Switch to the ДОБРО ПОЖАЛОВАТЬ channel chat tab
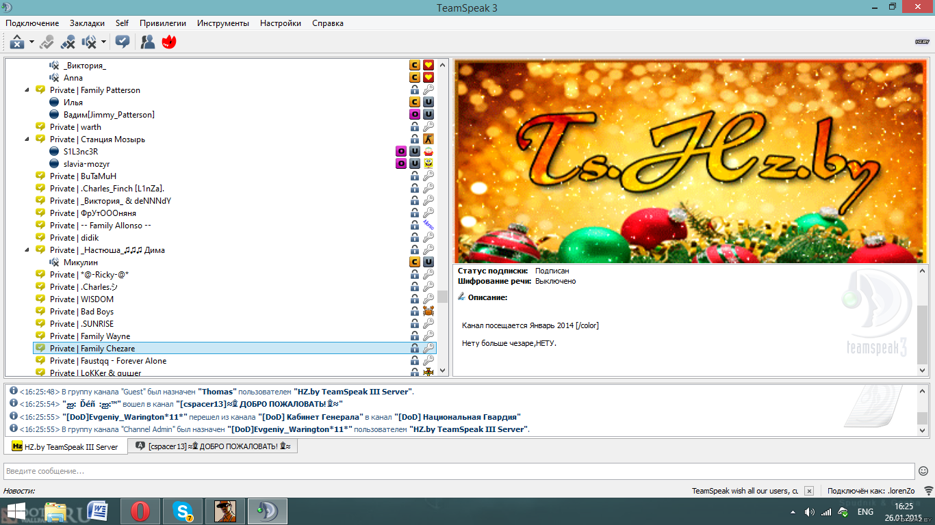 coord(213,446)
